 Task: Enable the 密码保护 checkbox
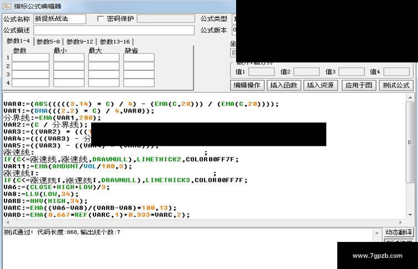[x=101, y=19]
